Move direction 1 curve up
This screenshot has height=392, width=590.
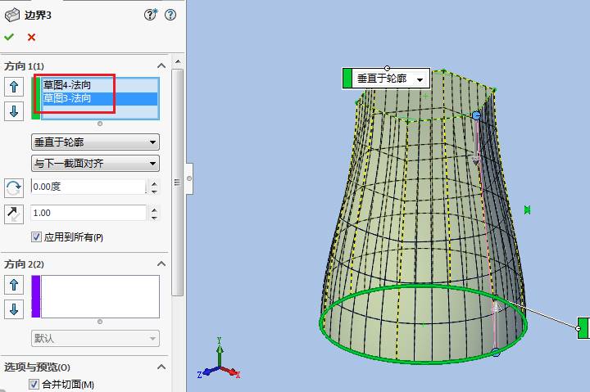click(x=14, y=87)
